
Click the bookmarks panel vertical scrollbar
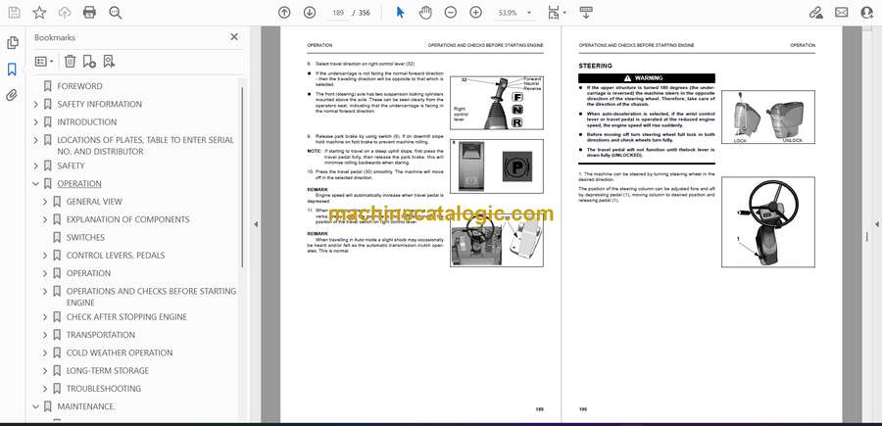(242, 177)
